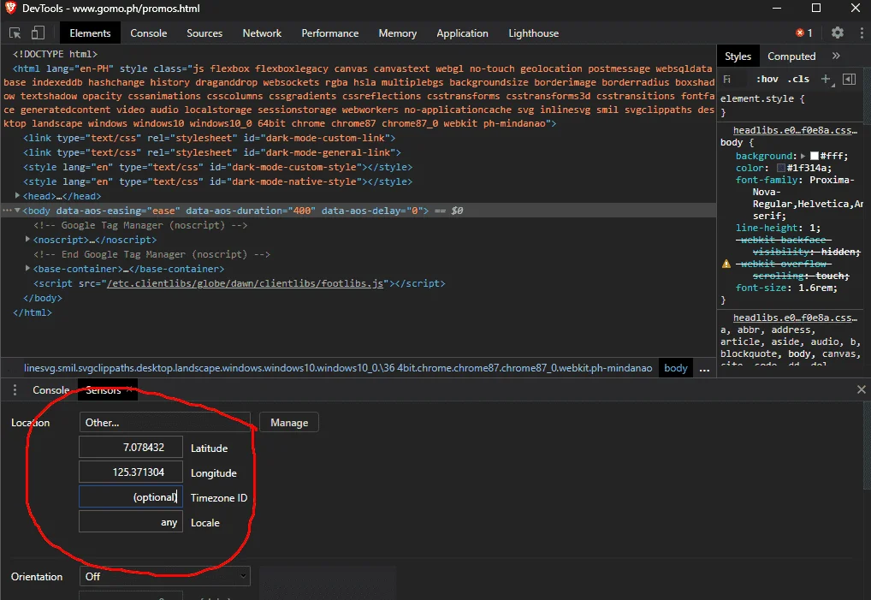Open the Lighthouse tab
Image resolution: width=871 pixels, height=600 pixels.
[533, 33]
